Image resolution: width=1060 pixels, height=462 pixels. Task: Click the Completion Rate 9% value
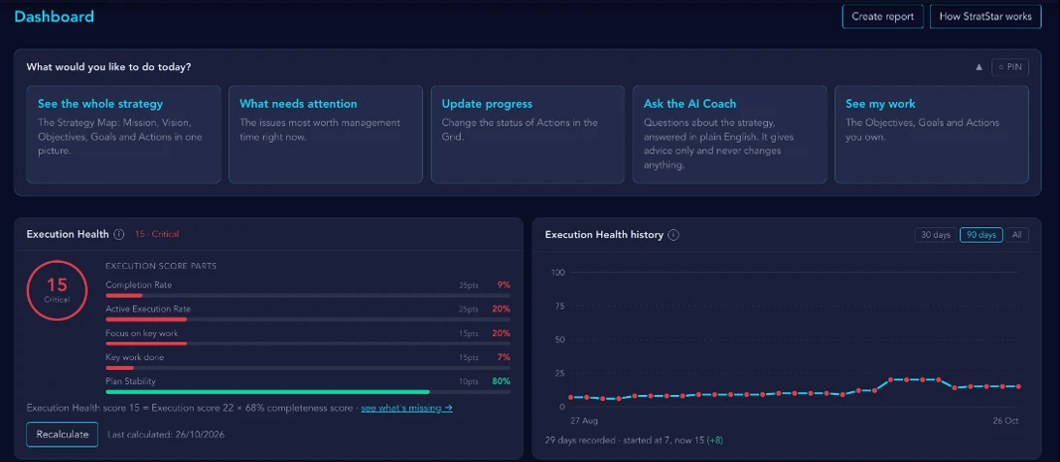click(x=503, y=284)
